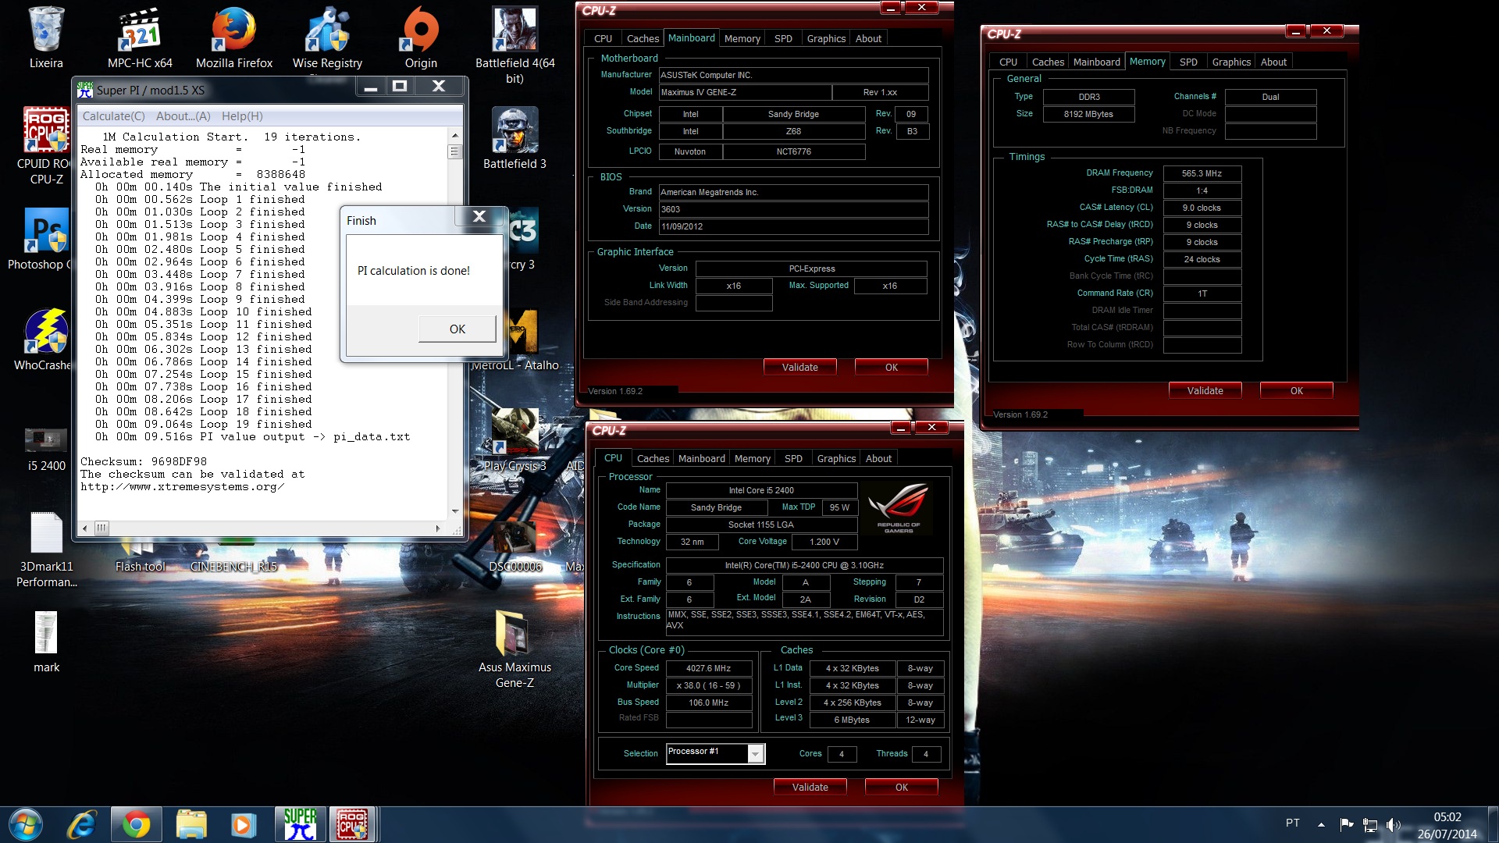The height and width of the screenshot is (843, 1499).
Task: Click Super PI horizontal scrollbar right arrow
Action: click(438, 528)
